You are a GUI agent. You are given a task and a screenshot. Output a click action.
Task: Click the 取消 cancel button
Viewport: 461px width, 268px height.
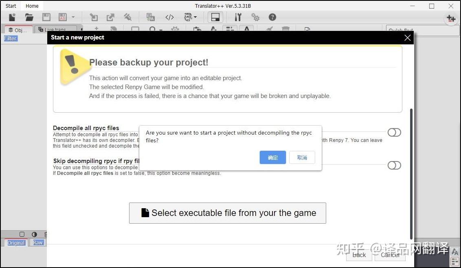pos(302,158)
